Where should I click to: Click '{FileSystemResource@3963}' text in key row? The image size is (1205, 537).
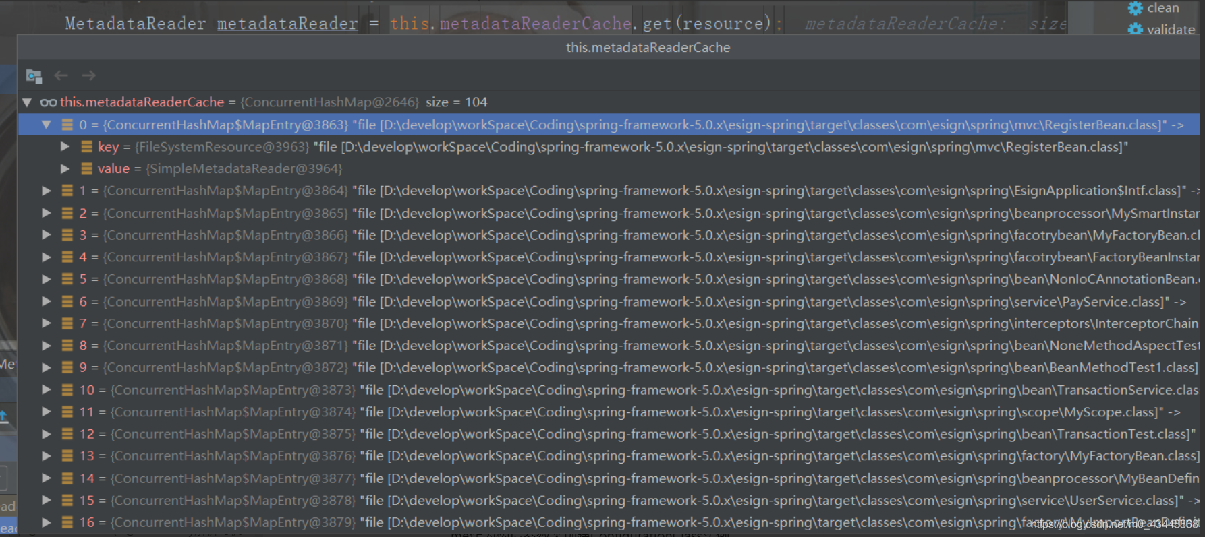(222, 147)
